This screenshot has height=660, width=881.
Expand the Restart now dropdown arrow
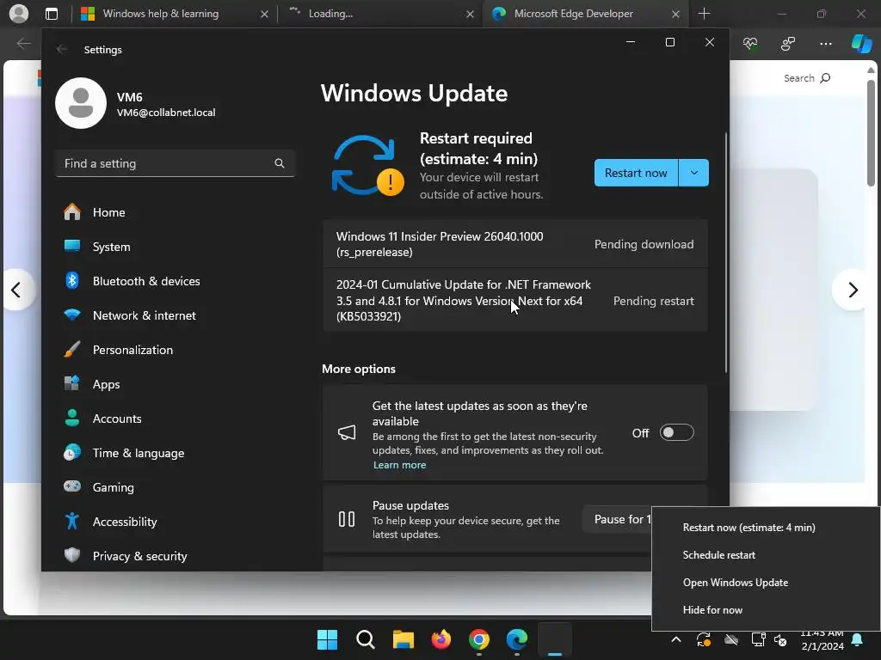click(694, 173)
